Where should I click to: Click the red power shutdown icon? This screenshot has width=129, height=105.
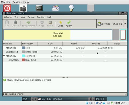point(7,8)
